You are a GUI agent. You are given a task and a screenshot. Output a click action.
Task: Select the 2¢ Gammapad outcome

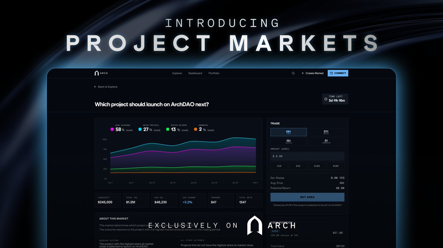click(x=326, y=141)
